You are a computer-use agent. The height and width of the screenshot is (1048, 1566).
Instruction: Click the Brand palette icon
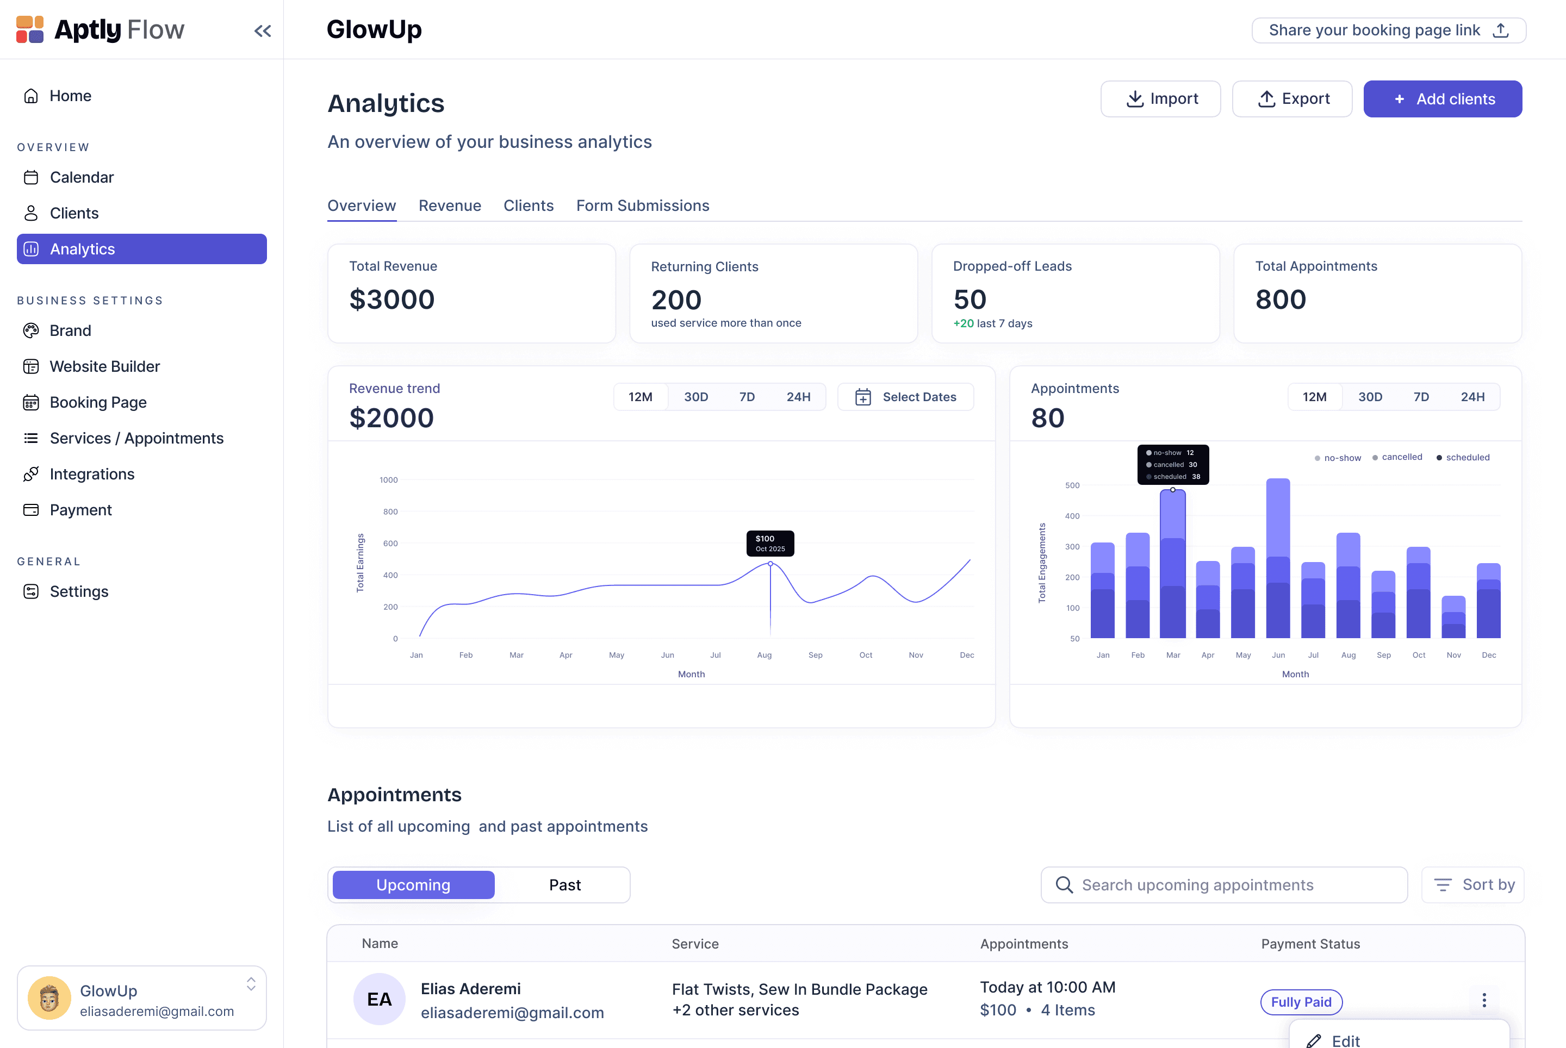coord(31,331)
